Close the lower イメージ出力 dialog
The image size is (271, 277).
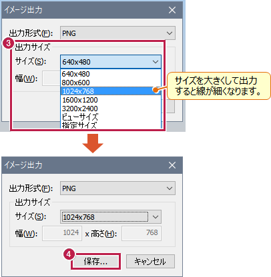coord(172,165)
